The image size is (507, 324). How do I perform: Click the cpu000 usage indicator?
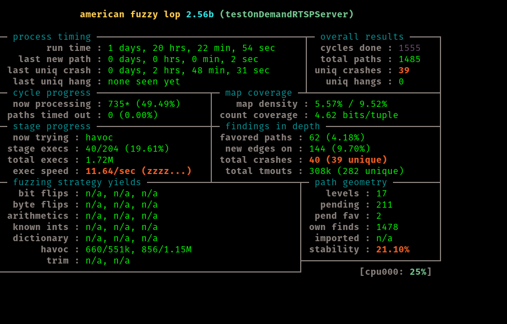(395, 272)
